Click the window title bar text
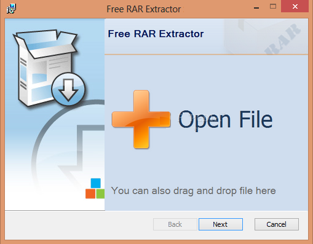 coord(144,9)
